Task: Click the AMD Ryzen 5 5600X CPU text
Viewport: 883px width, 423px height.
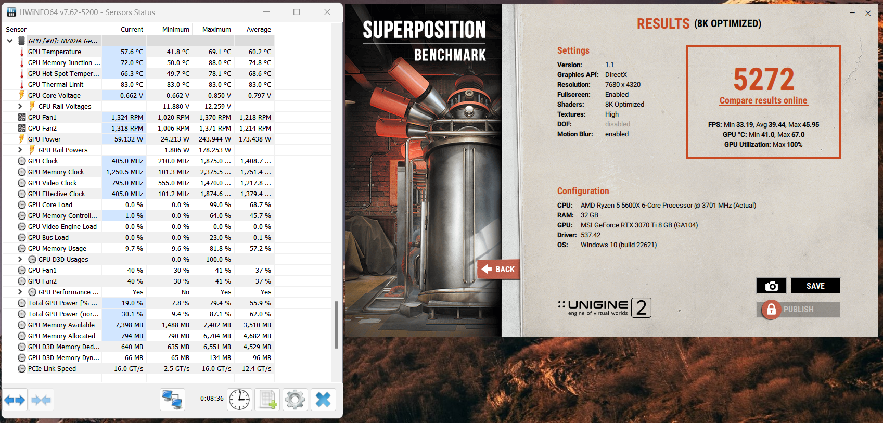Action: (x=668, y=206)
